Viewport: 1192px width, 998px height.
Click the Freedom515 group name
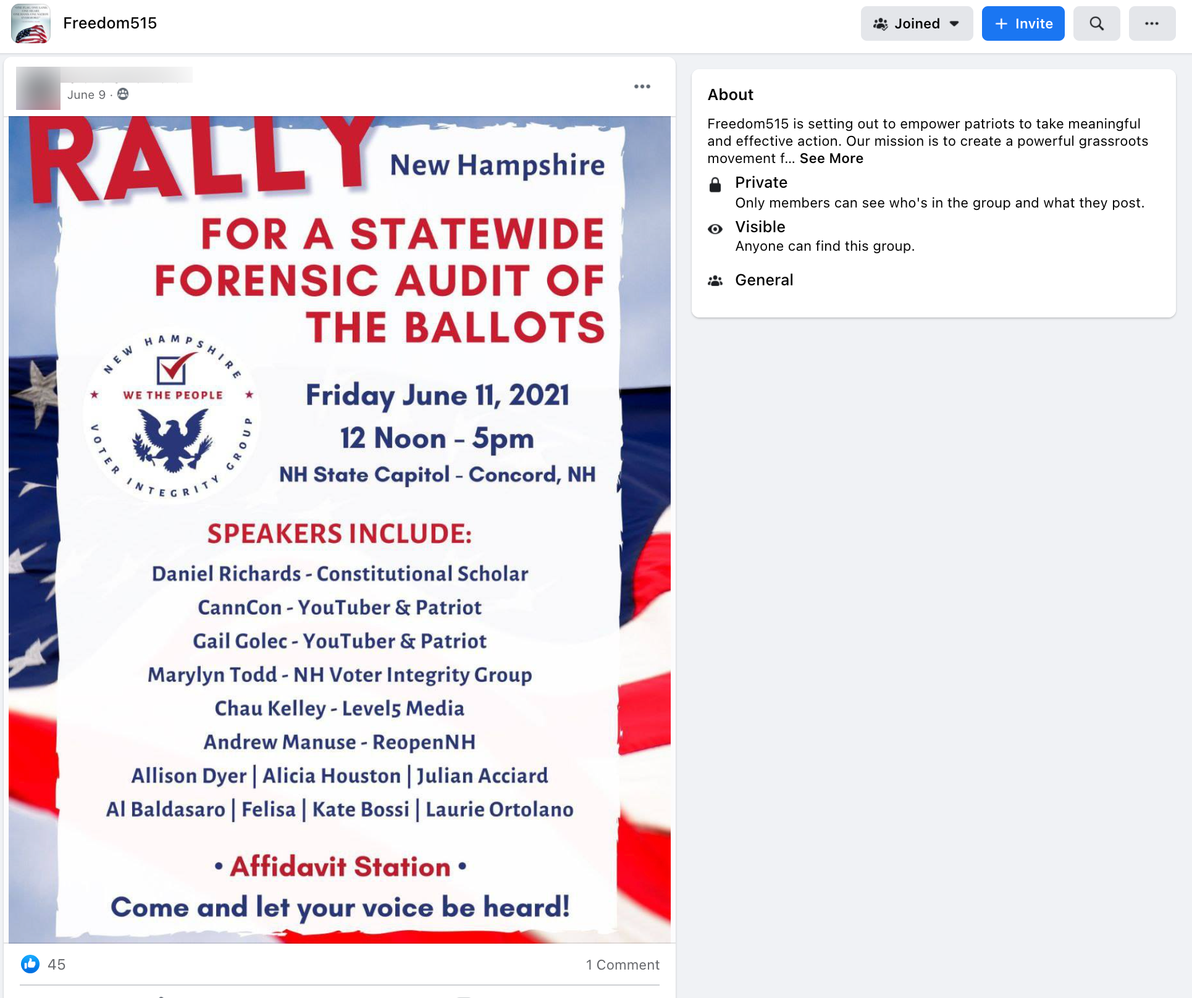(x=109, y=23)
